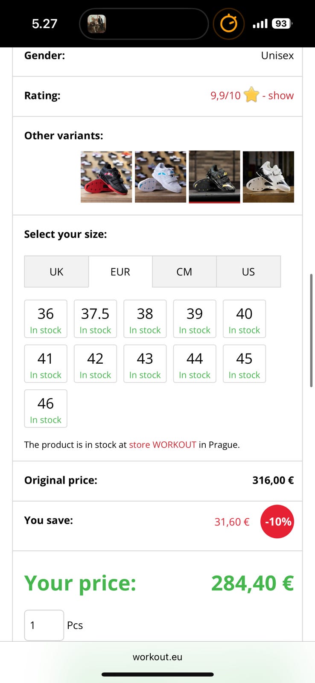Open the Dynamic Island activity thumbnail
The image size is (315, 683).
click(97, 24)
